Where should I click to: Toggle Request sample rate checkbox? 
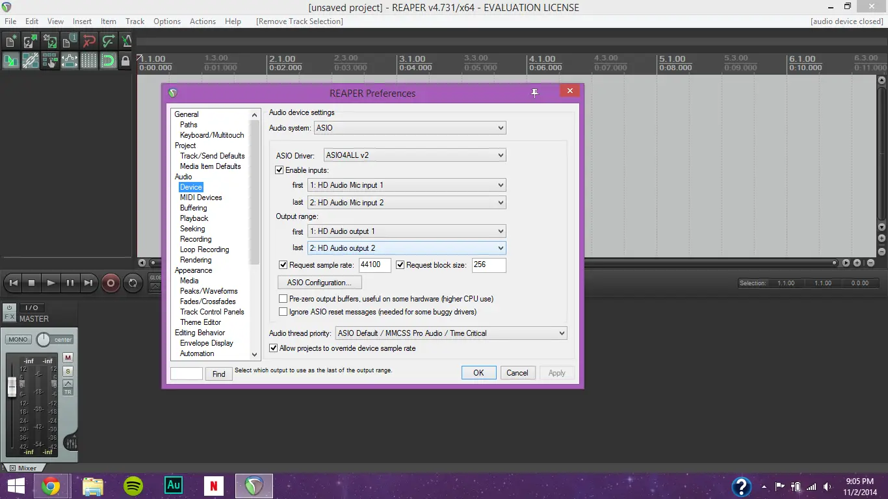click(283, 265)
